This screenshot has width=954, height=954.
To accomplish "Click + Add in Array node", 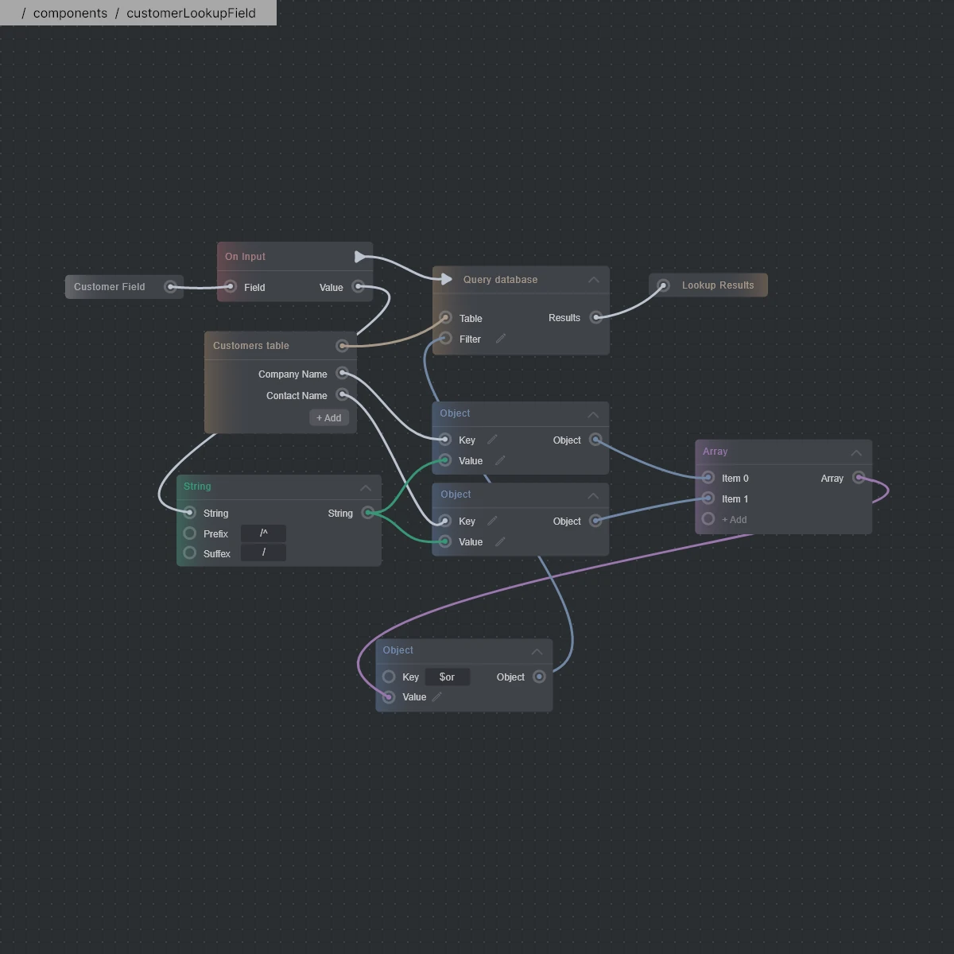I will pyautogui.click(x=734, y=520).
